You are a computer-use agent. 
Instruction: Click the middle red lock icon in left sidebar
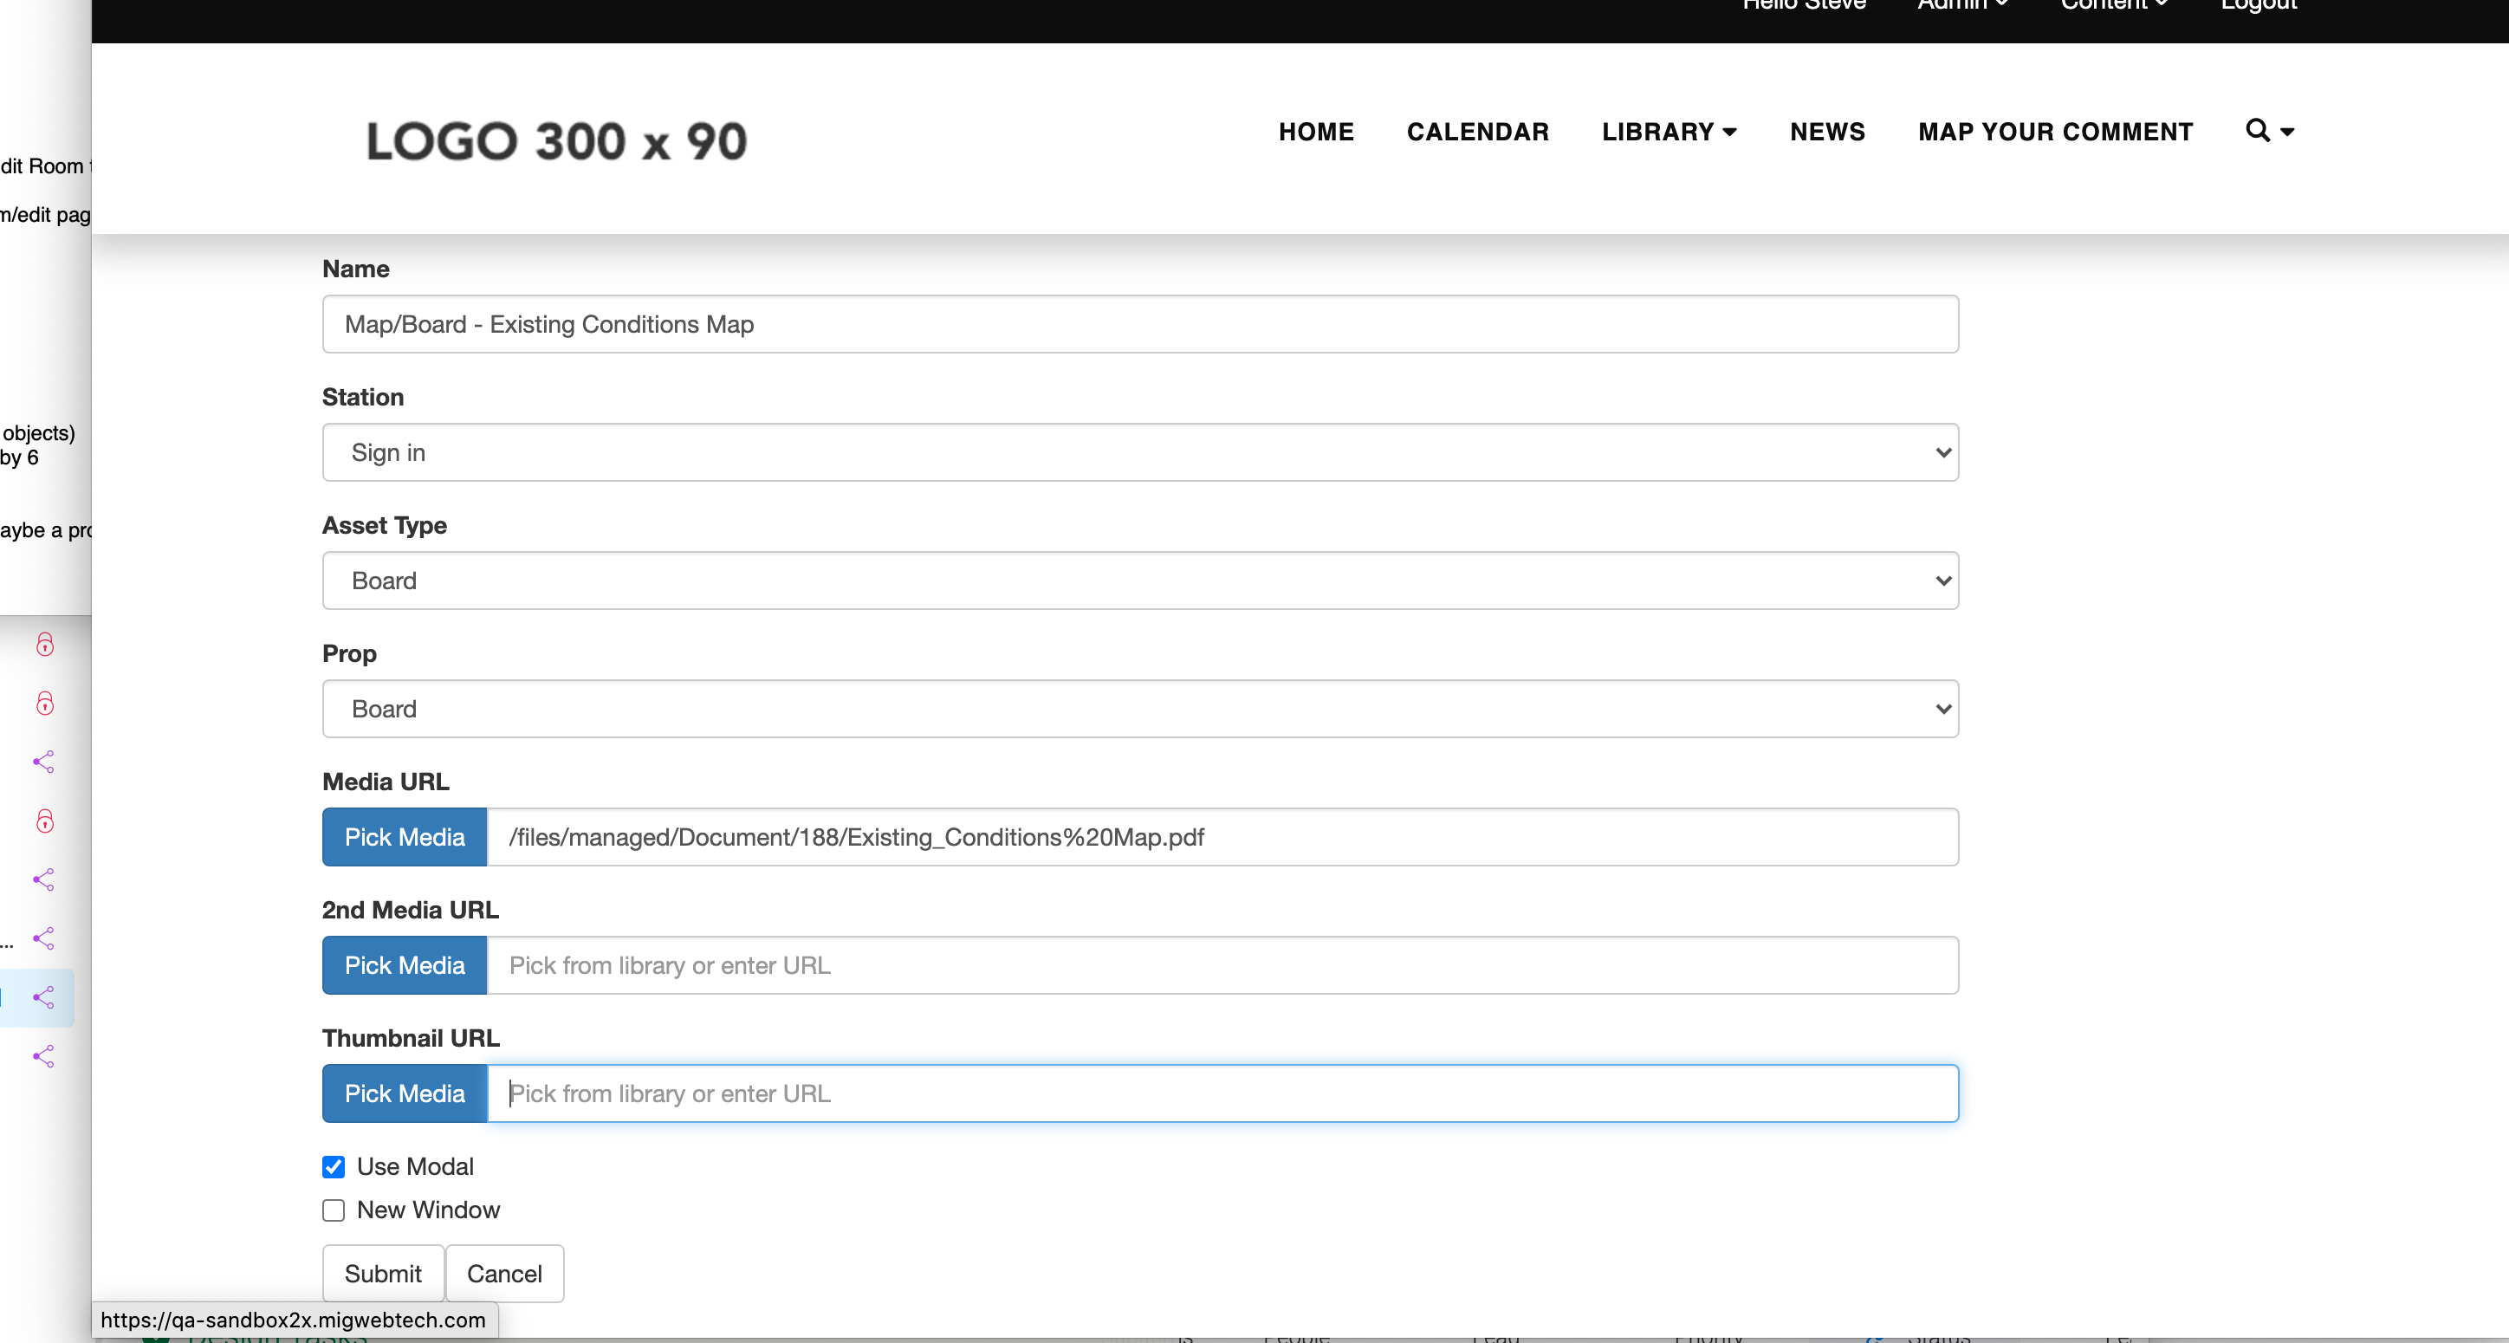pos(45,704)
